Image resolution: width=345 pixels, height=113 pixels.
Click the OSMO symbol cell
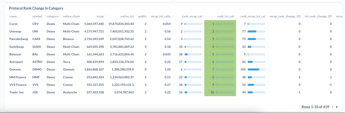tap(37, 69)
